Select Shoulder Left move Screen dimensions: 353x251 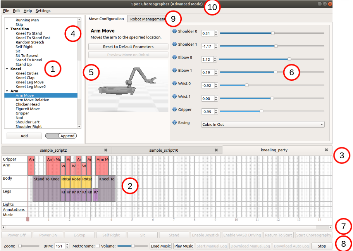pos(28,122)
